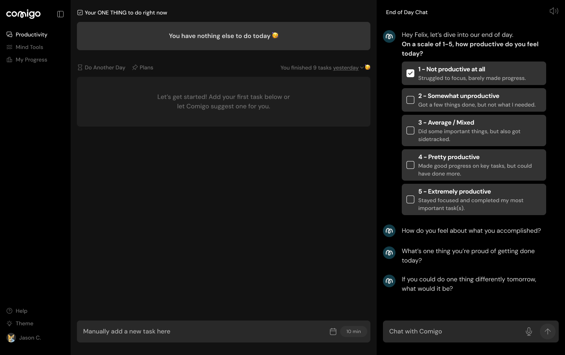Open the Theme setting
Screen dimensions: 565x355
20,323
